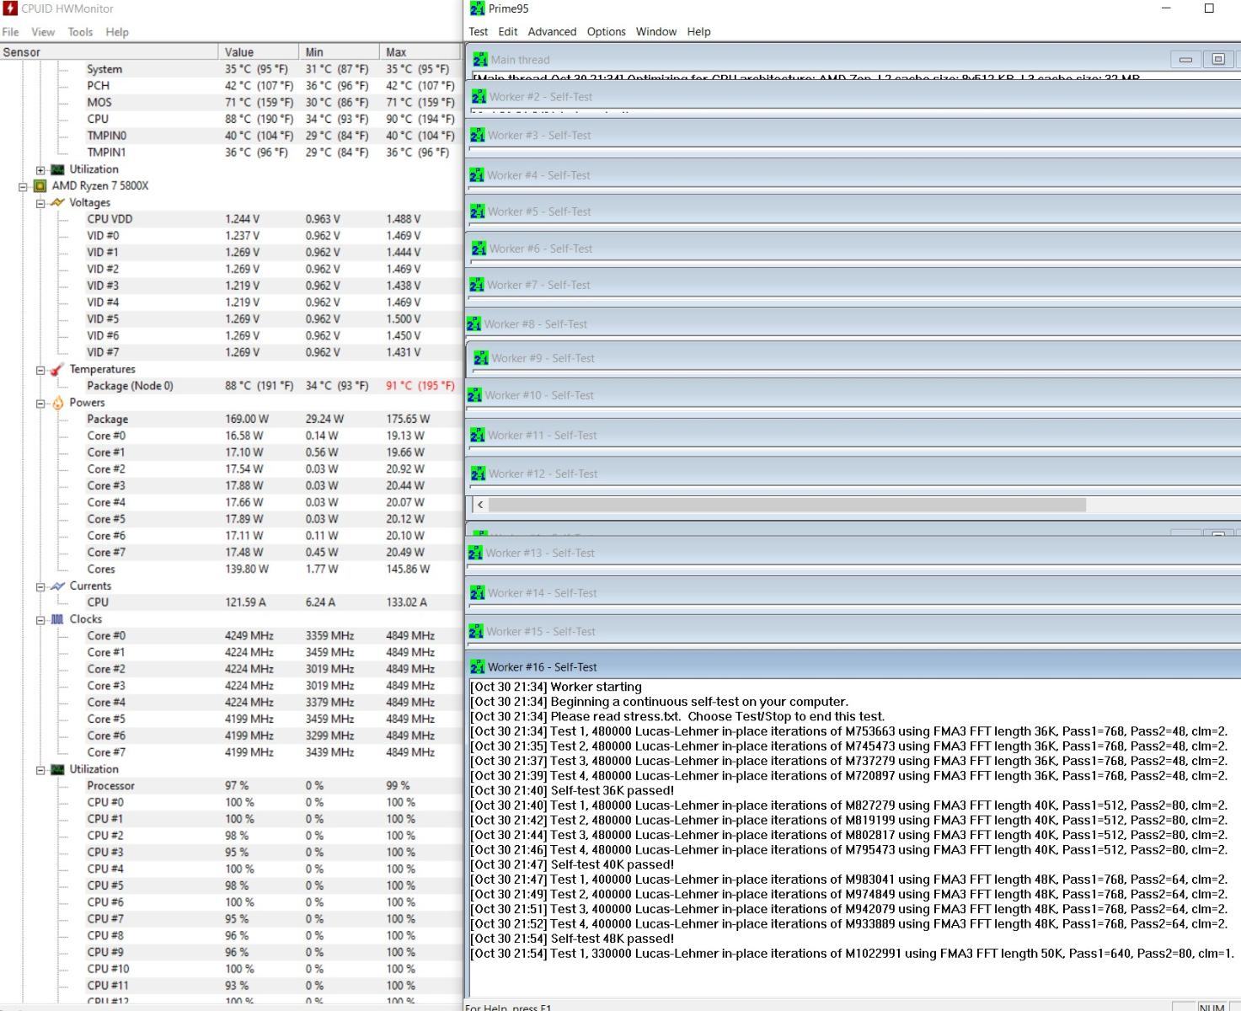
Task: Open the Edit menu in Prime95
Action: [508, 32]
